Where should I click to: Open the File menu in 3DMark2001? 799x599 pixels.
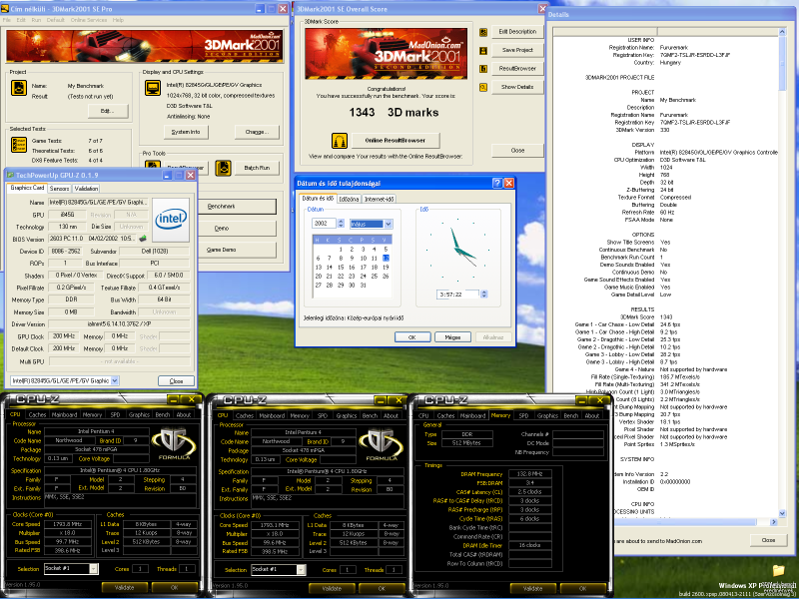7,20
